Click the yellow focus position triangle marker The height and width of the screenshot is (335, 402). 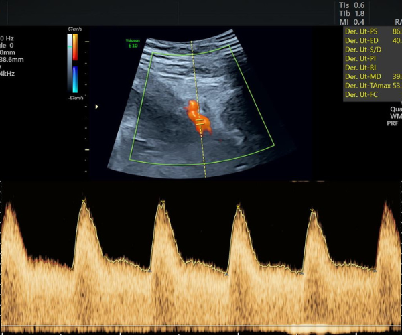96,107
